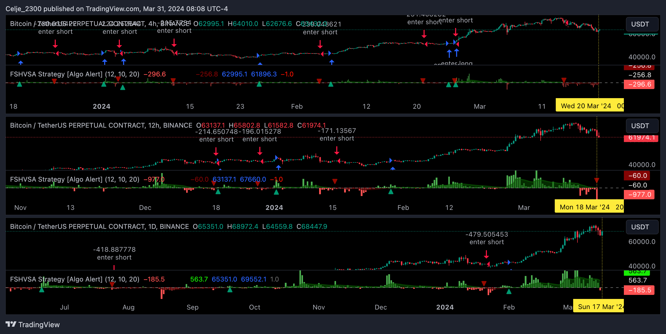The width and height of the screenshot is (666, 334).
Task: Click the dark red -60.0 axis label
Action: pyautogui.click(x=637, y=176)
